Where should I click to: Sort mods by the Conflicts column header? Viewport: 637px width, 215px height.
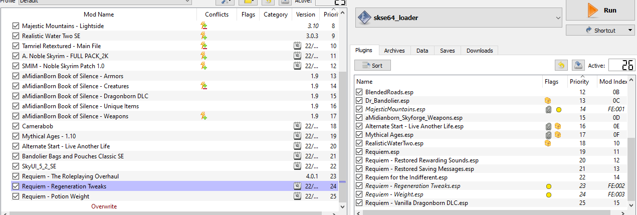coord(217,15)
